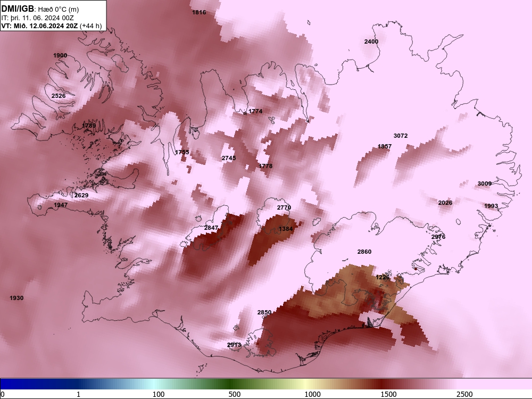Select the 2850 value
This screenshot has height=399, width=532.
pos(264,312)
